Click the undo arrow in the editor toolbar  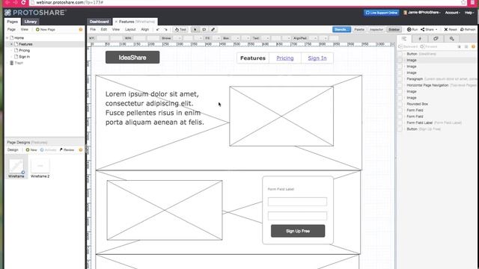coord(158,30)
